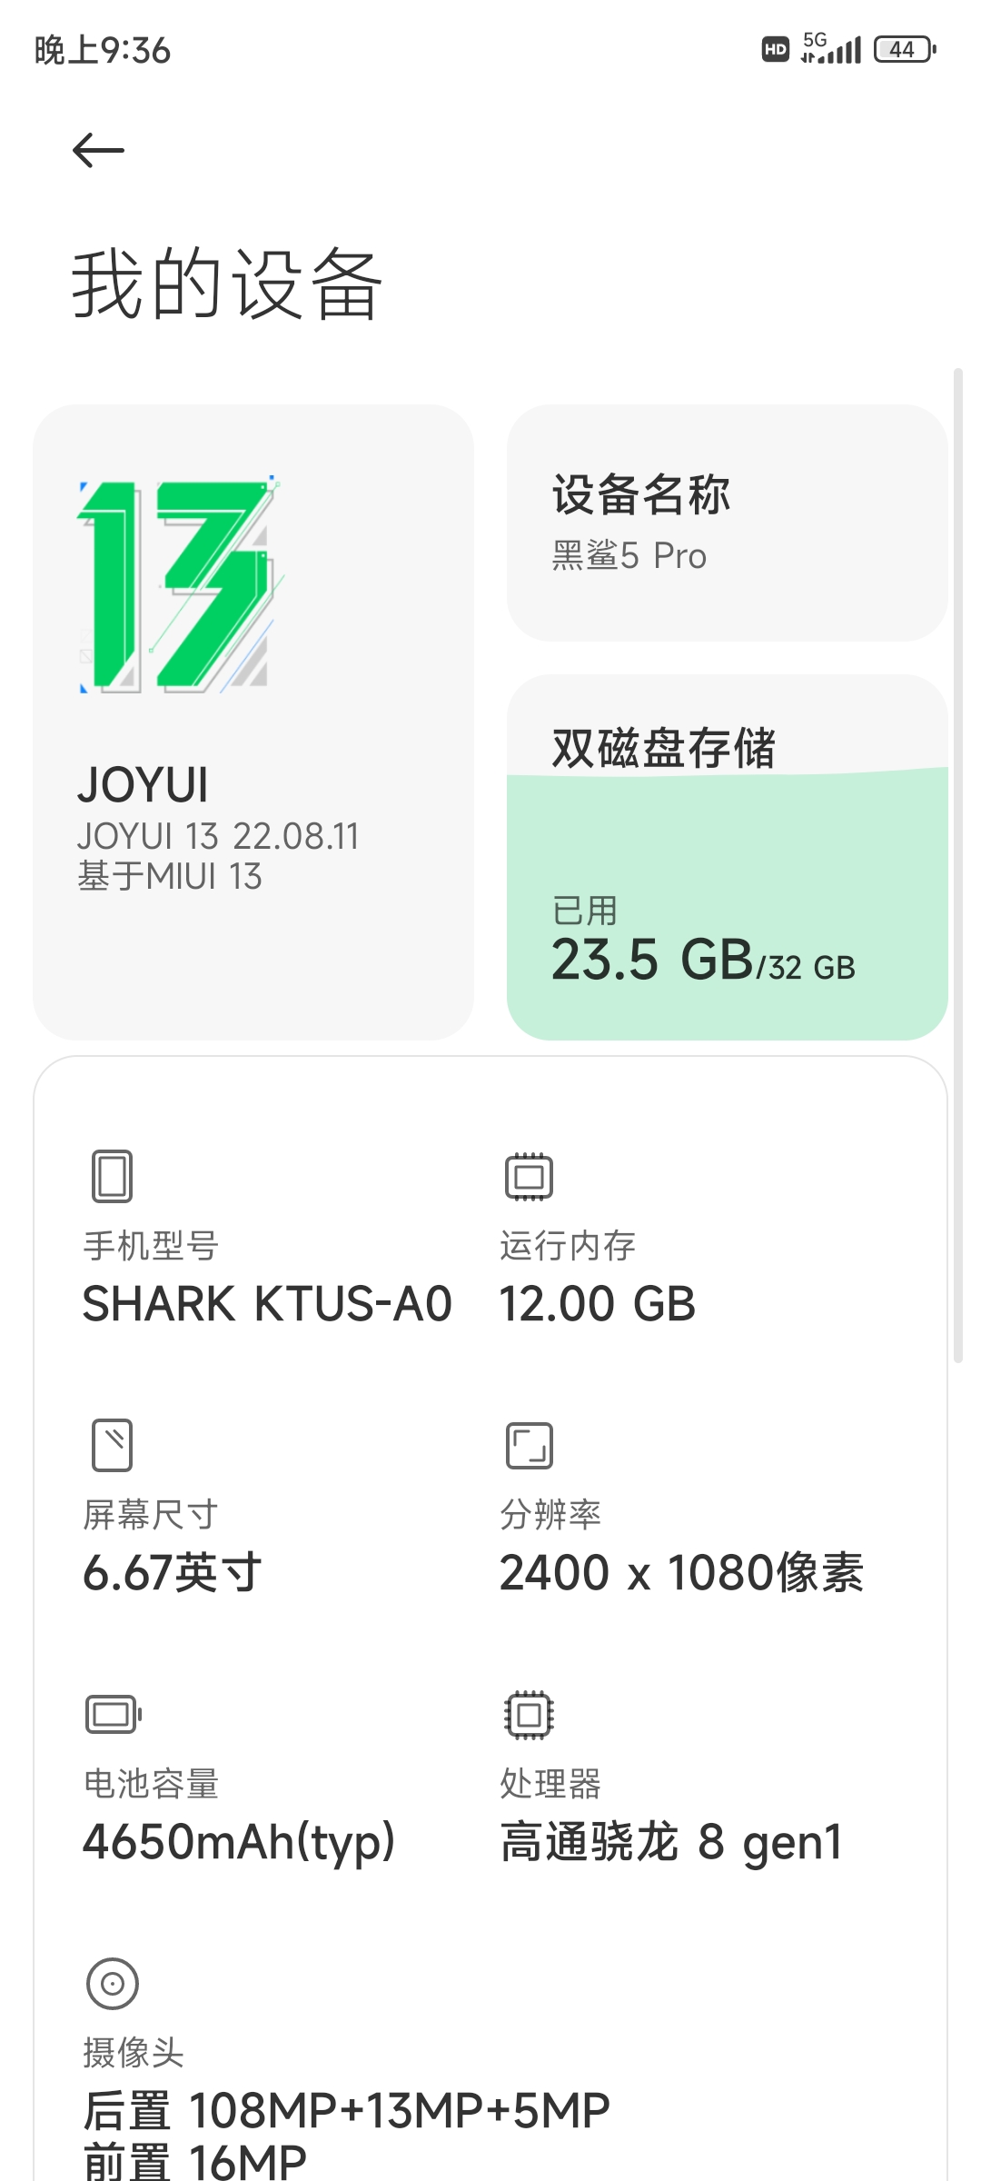Tap the 108MP rear camera spec text
Screen dimensions: 981x2181
pos(346,2110)
